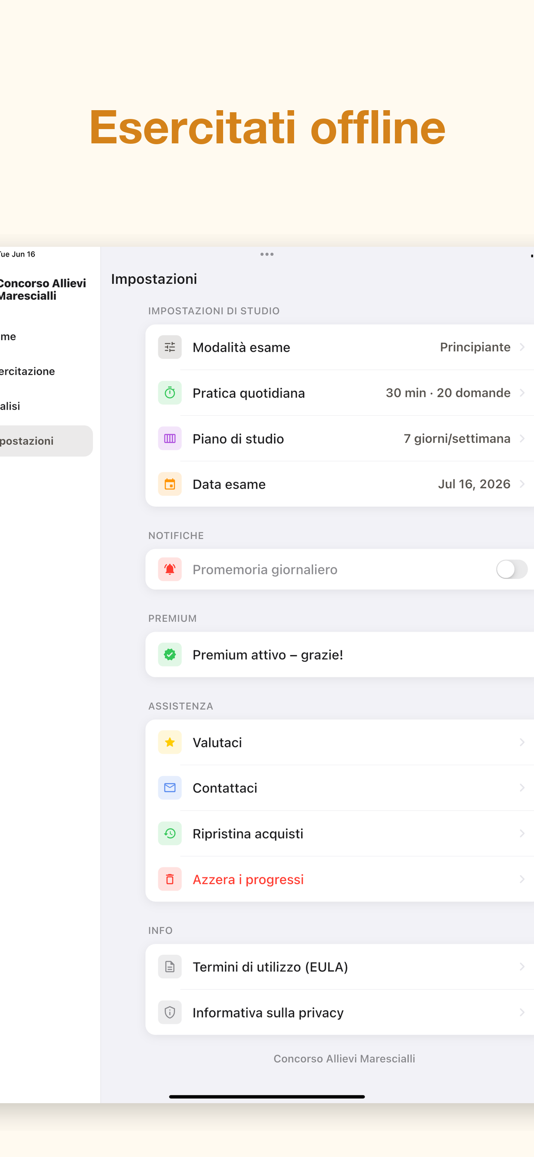This screenshot has width=534, height=1157.
Task: Click the Ripristina acquisti restore icon
Action: [170, 834]
